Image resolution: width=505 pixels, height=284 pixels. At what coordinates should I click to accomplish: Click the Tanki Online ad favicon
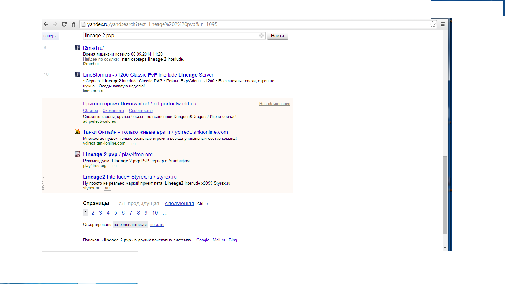78,132
